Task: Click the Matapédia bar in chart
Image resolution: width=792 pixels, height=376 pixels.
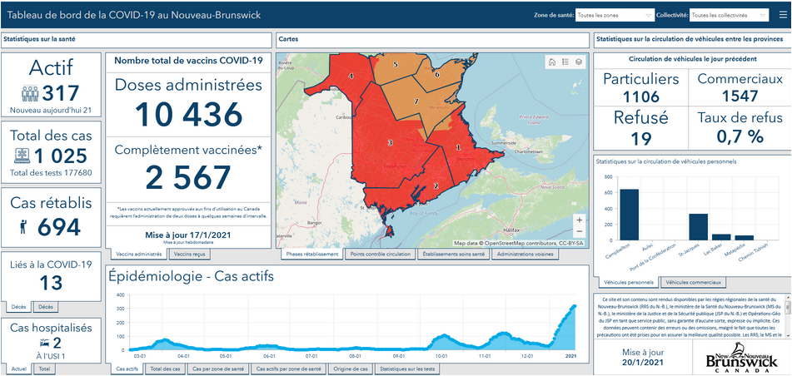Action: (744, 238)
